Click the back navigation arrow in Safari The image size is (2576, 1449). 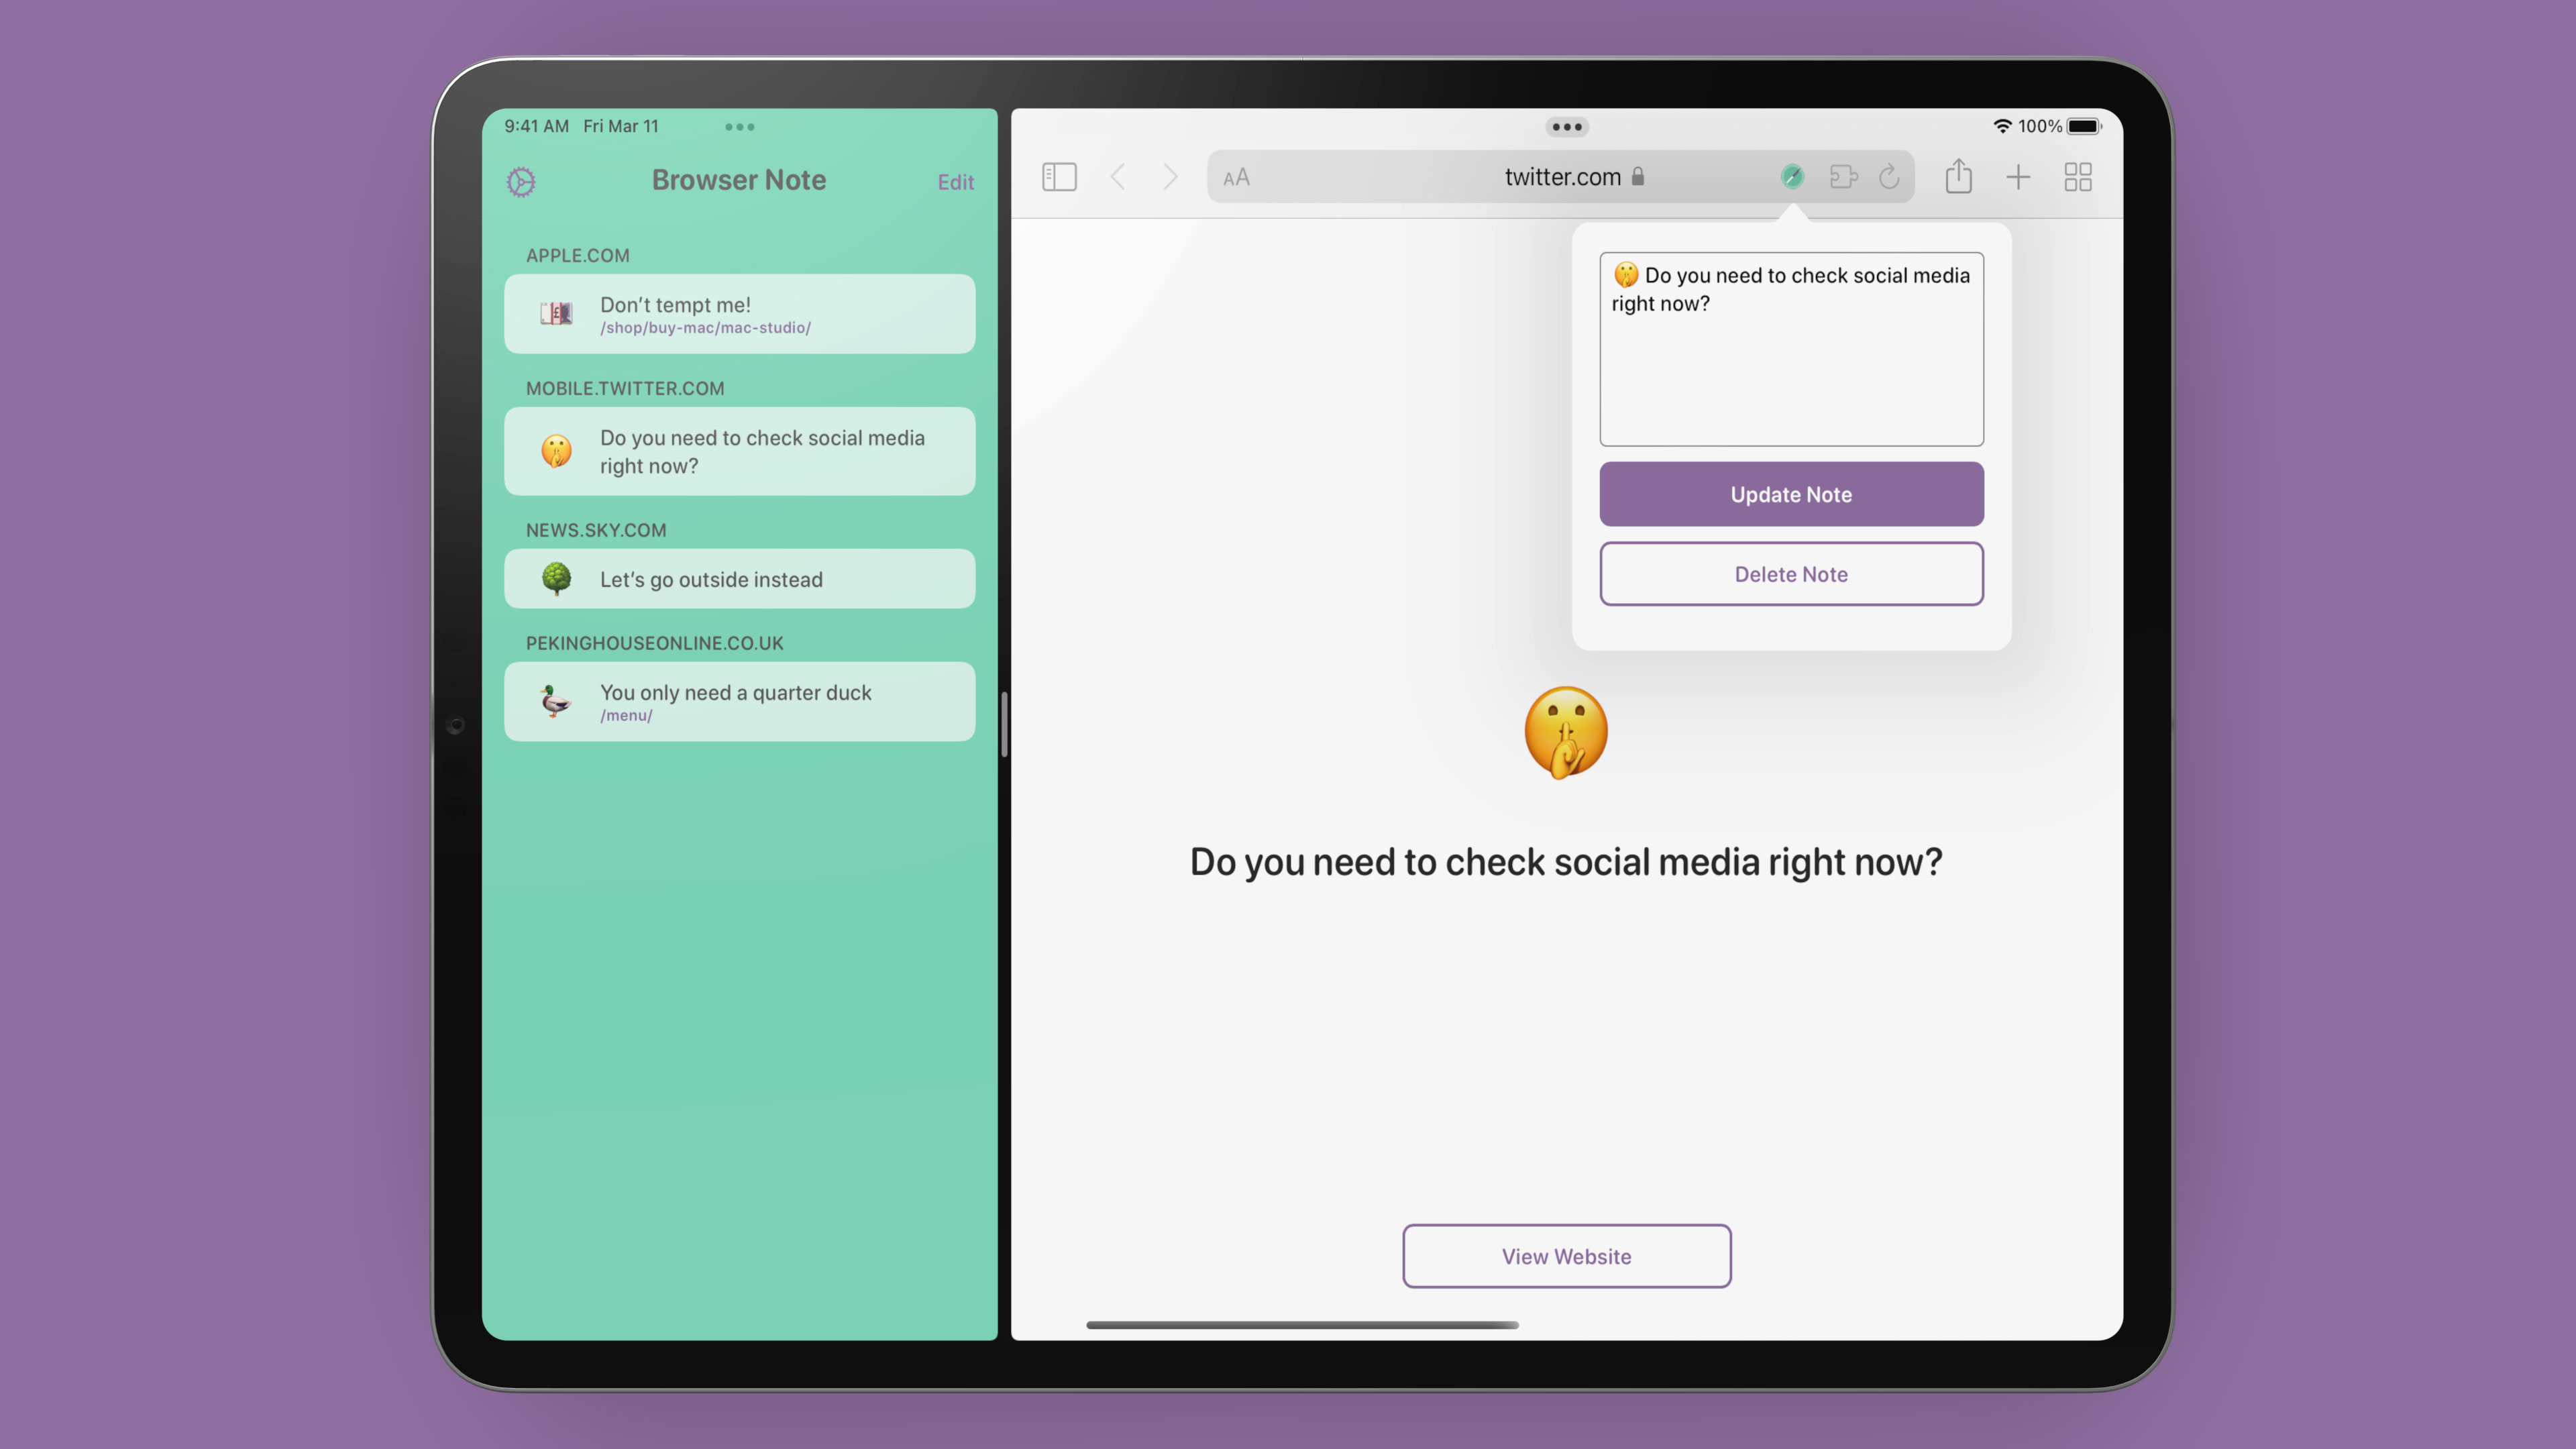pyautogui.click(x=1116, y=177)
